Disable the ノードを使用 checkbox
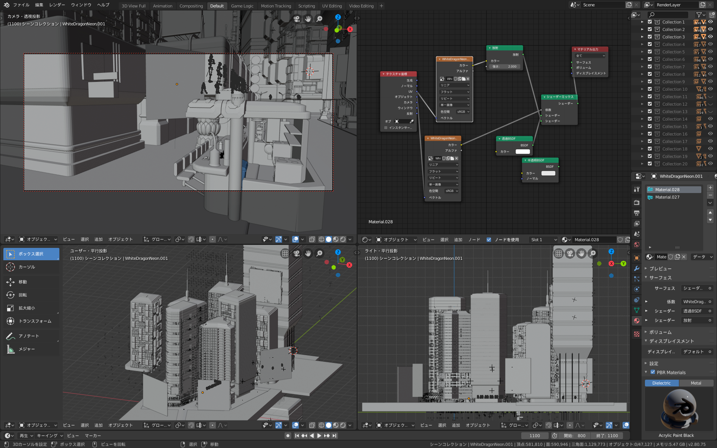717x448 pixels. [489, 240]
